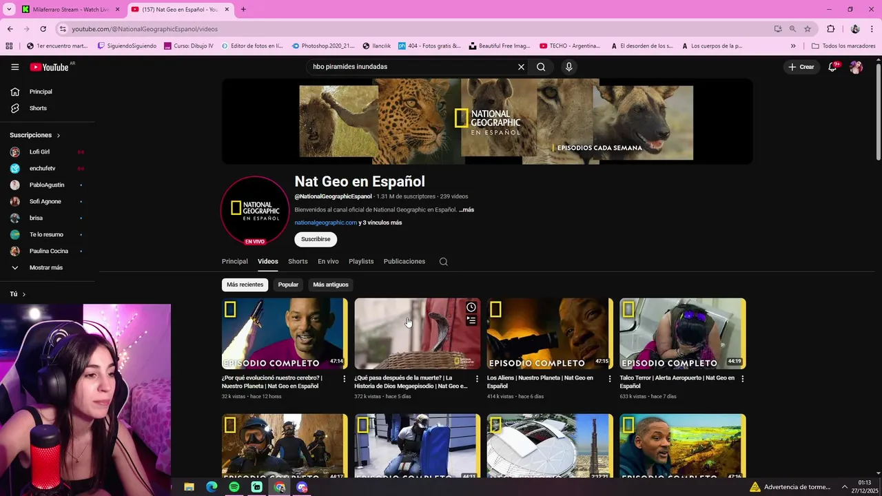Select the Más recientes filter chip
This screenshot has width=882, height=496.
coord(245,285)
